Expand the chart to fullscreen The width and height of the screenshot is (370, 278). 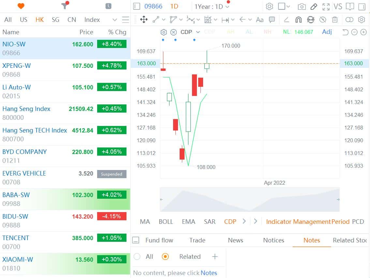point(326,6)
